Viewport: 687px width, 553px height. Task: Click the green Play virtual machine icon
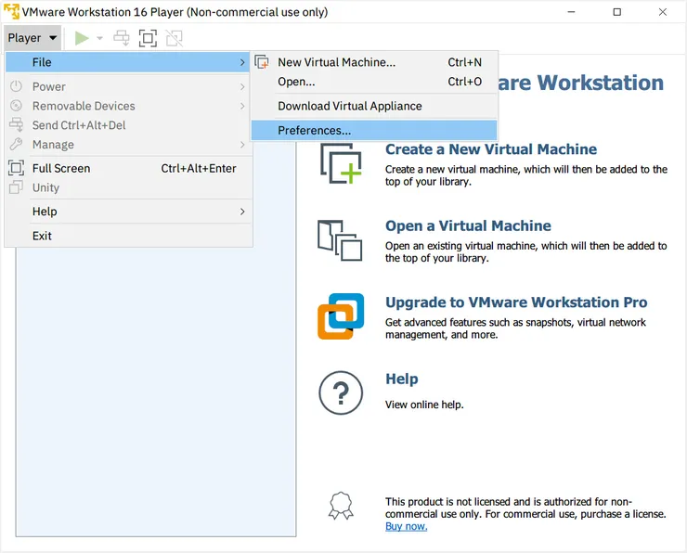tap(82, 38)
